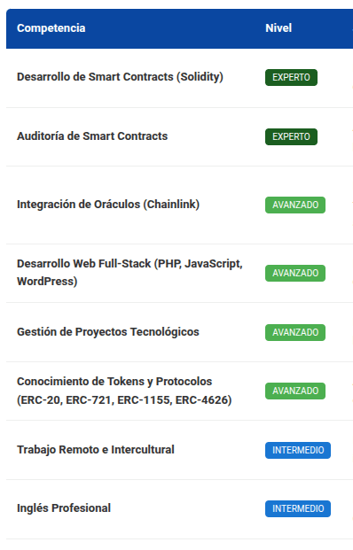Click AVANZADO badge for Tokens y Protocolos

coord(295,391)
